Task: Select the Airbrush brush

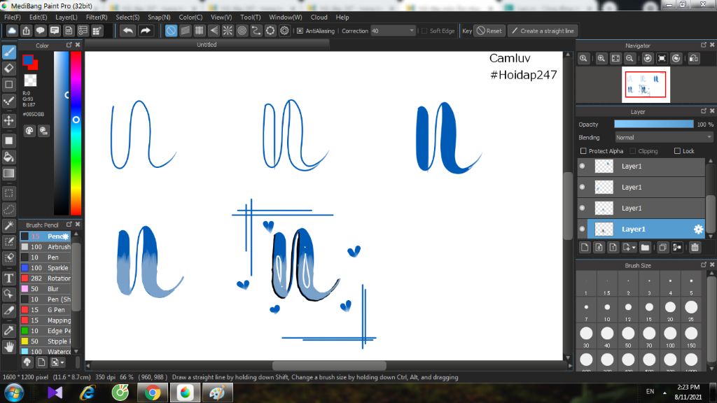Action: (x=46, y=247)
